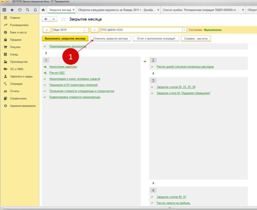Screen dimensions: 257x210
Task: Open Отчет о выполнении операций
Action: [x=156, y=38]
